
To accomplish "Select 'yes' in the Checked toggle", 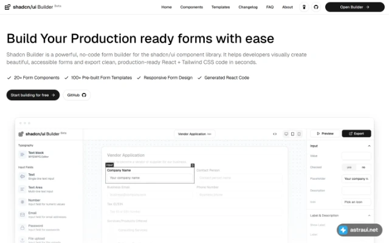I will coord(349,168).
